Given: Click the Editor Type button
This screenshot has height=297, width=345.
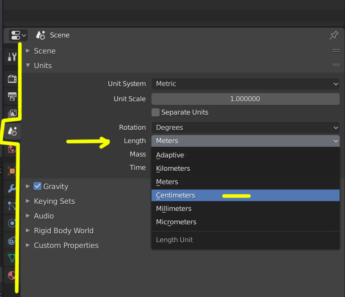Looking at the screenshot, I should click(x=18, y=35).
